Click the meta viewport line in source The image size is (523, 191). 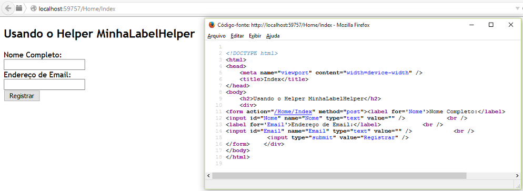coord(331,73)
